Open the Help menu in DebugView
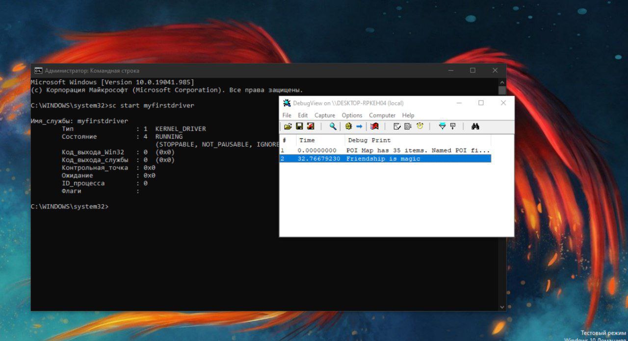Viewport: 628px width, 341px height. pos(408,115)
